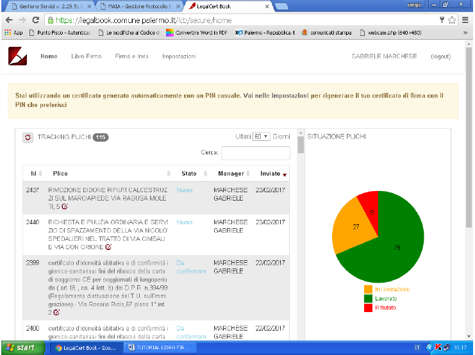Click the IT language indicator
475x355 pixels.
[417, 347]
